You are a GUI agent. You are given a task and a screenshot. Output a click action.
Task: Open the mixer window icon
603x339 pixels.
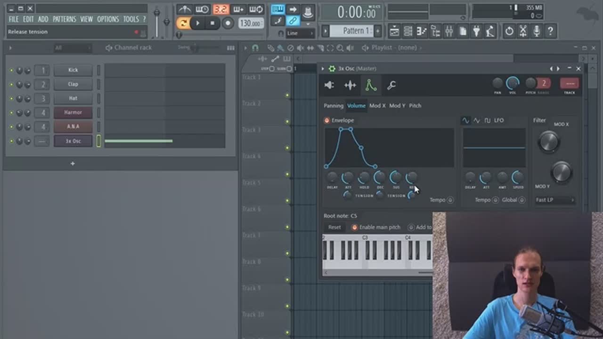[449, 32]
